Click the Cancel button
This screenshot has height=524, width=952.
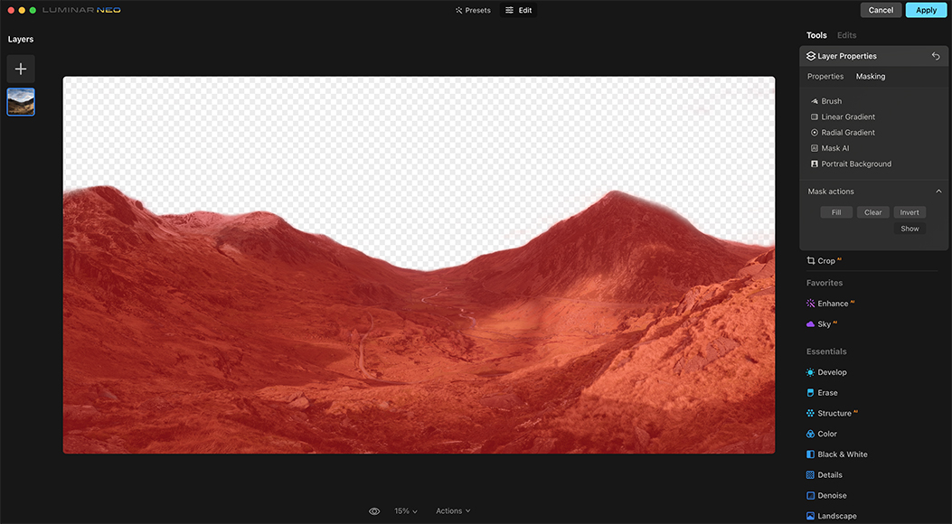click(881, 10)
